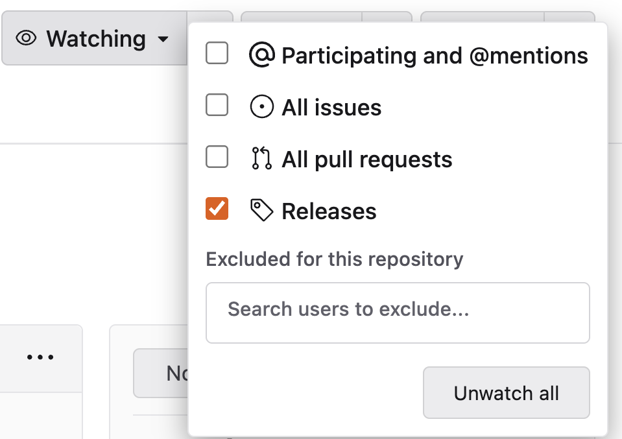
Task: Enable Participating and @mentions checkbox
Action: coord(217,53)
